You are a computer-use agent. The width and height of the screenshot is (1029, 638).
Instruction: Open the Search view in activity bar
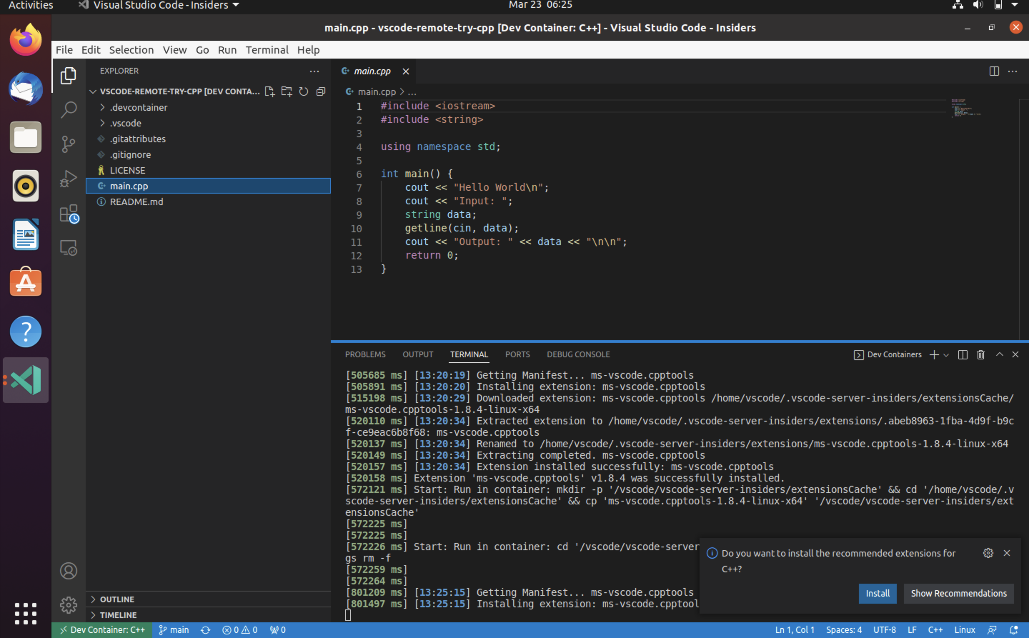coord(68,110)
